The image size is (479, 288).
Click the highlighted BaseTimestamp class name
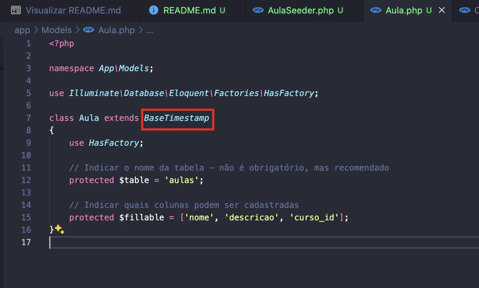pyautogui.click(x=177, y=118)
